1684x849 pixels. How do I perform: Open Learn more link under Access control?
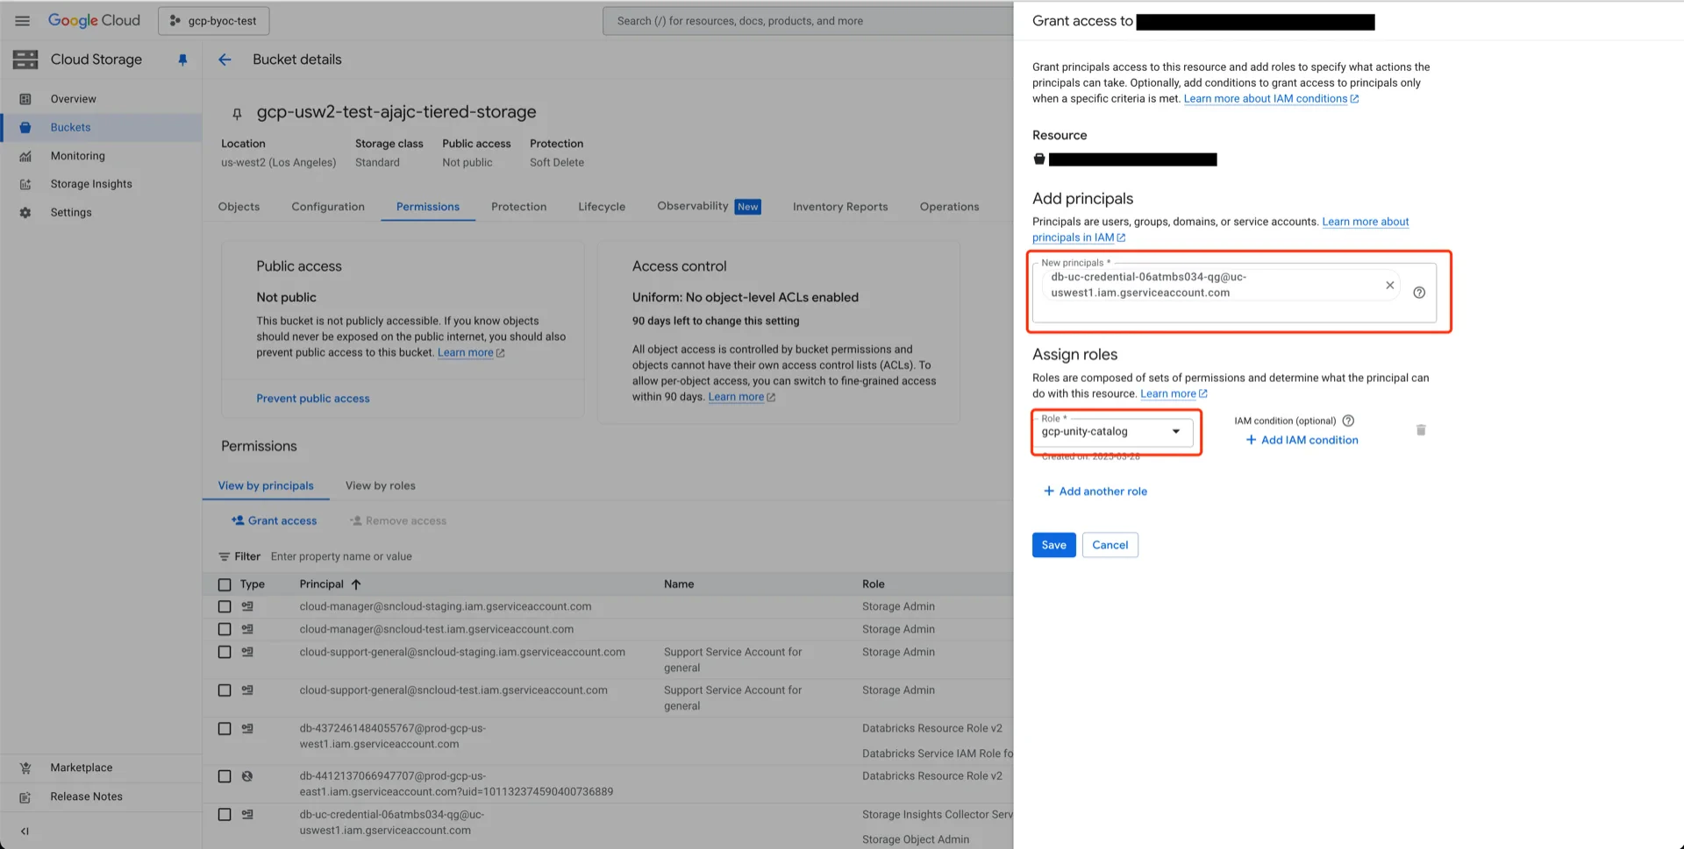tap(742, 397)
